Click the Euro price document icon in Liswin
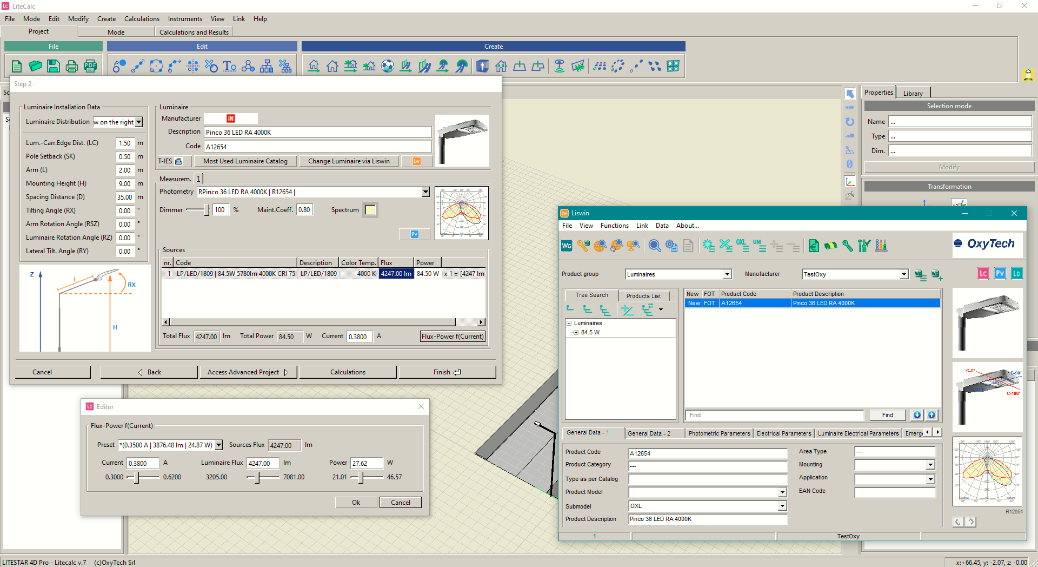Image resolution: width=1038 pixels, height=567 pixels. point(814,246)
